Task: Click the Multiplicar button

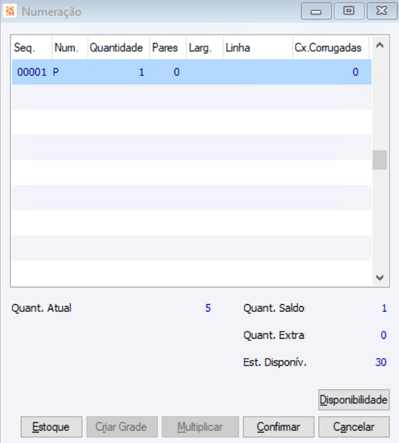Action: (201, 427)
